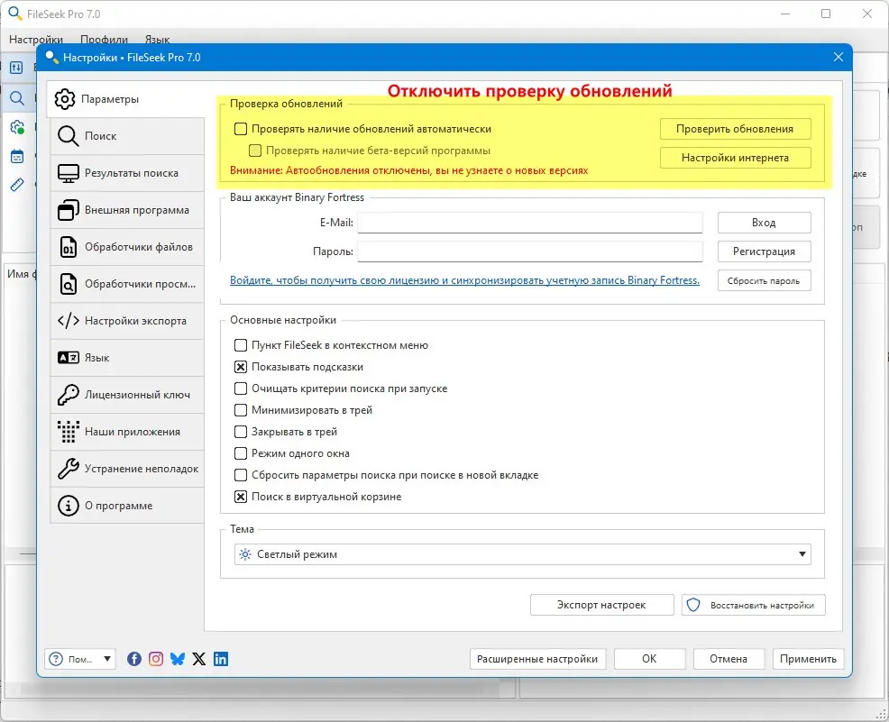Screen dimensions: 889x722
Task: Click the Проверить обновления button
Action: [735, 129]
